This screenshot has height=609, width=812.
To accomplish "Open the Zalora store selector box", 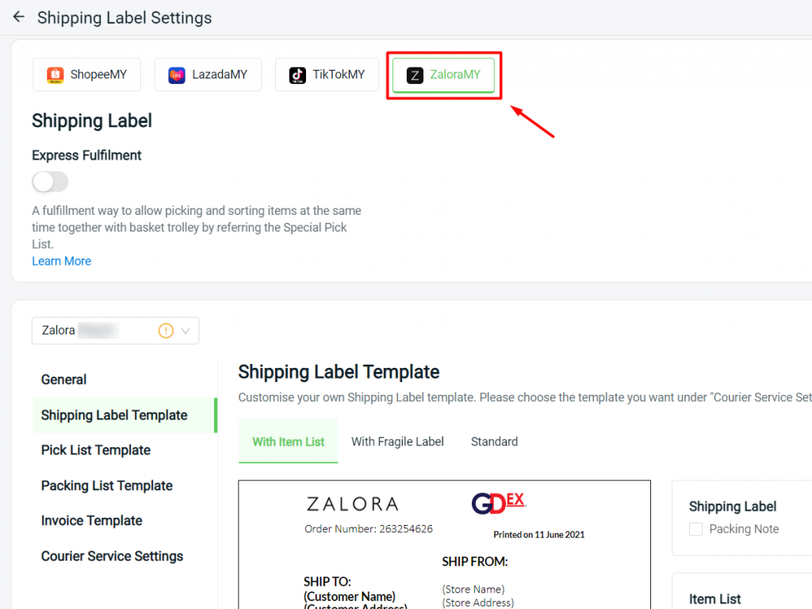I will [x=116, y=331].
